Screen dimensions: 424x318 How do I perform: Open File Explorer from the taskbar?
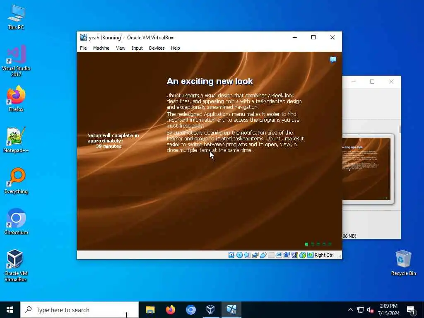[x=150, y=310]
